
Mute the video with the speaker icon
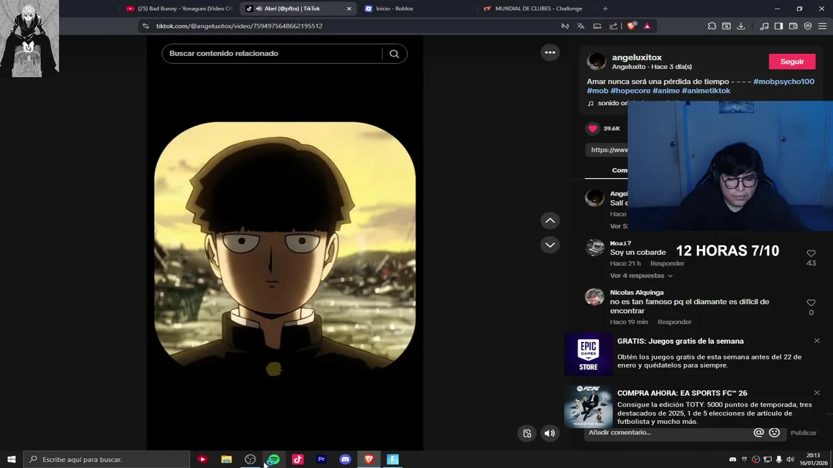(550, 433)
